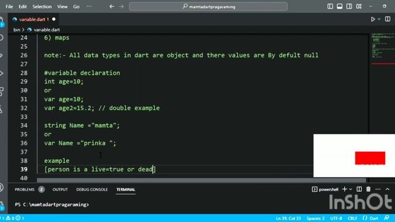
Task: Open Manage gear in activity bar
Action: click(x=2, y=205)
